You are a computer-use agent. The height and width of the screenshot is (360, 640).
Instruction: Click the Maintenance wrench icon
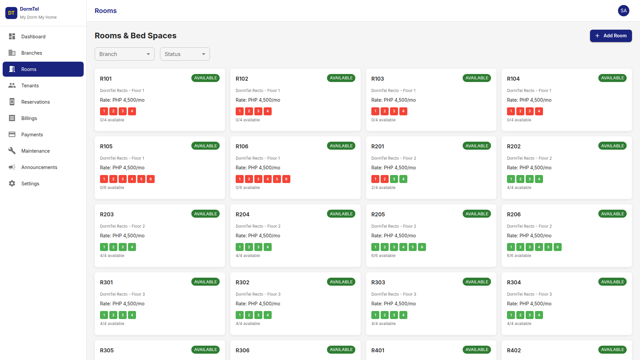tap(12, 151)
